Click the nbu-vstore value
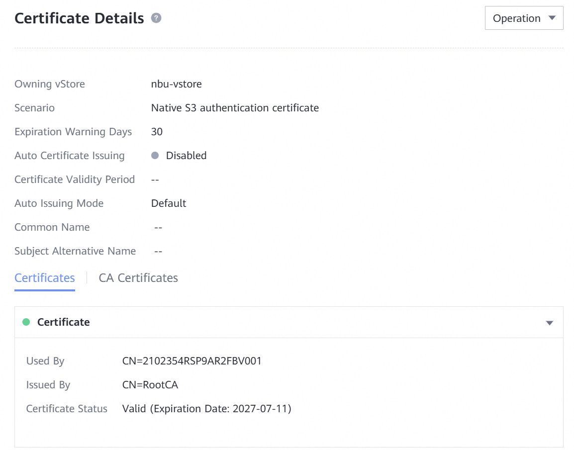The image size is (574, 450). (x=177, y=84)
